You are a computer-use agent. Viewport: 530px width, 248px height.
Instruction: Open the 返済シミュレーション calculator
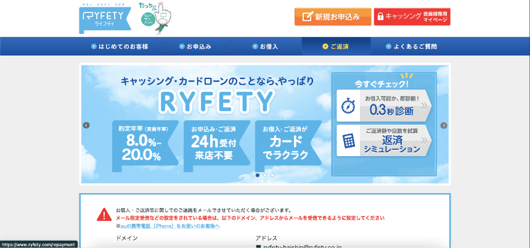pyautogui.click(x=384, y=141)
